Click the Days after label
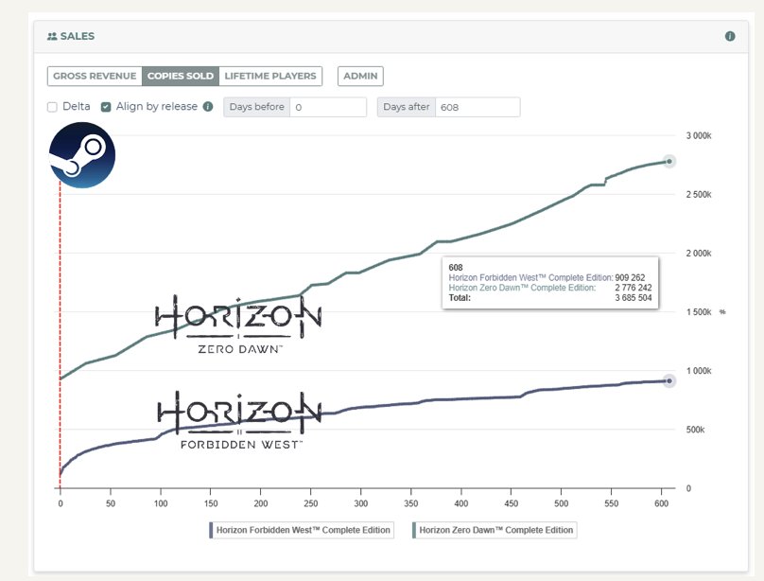Viewport: 764px width, 581px height. coord(407,107)
